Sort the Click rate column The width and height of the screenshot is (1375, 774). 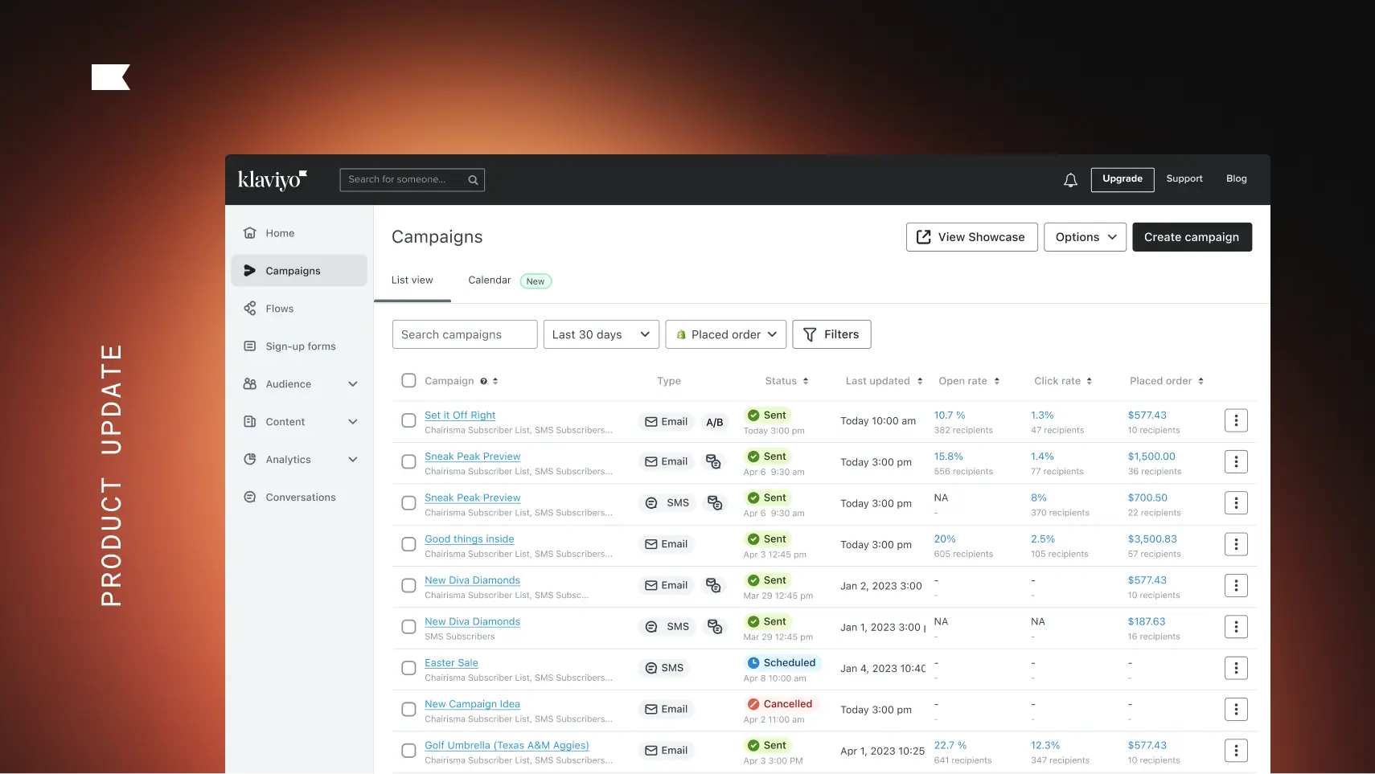[x=1089, y=382]
